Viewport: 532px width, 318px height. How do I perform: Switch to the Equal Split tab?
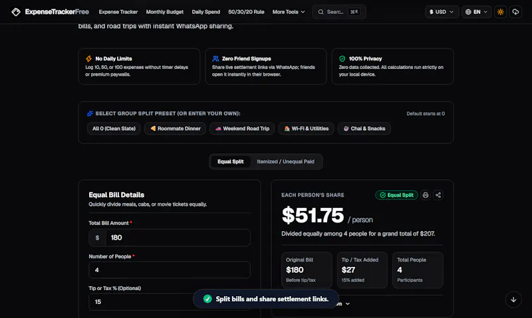point(230,161)
